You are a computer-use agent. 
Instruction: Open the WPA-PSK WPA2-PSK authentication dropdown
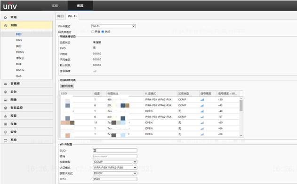point(115,168)
